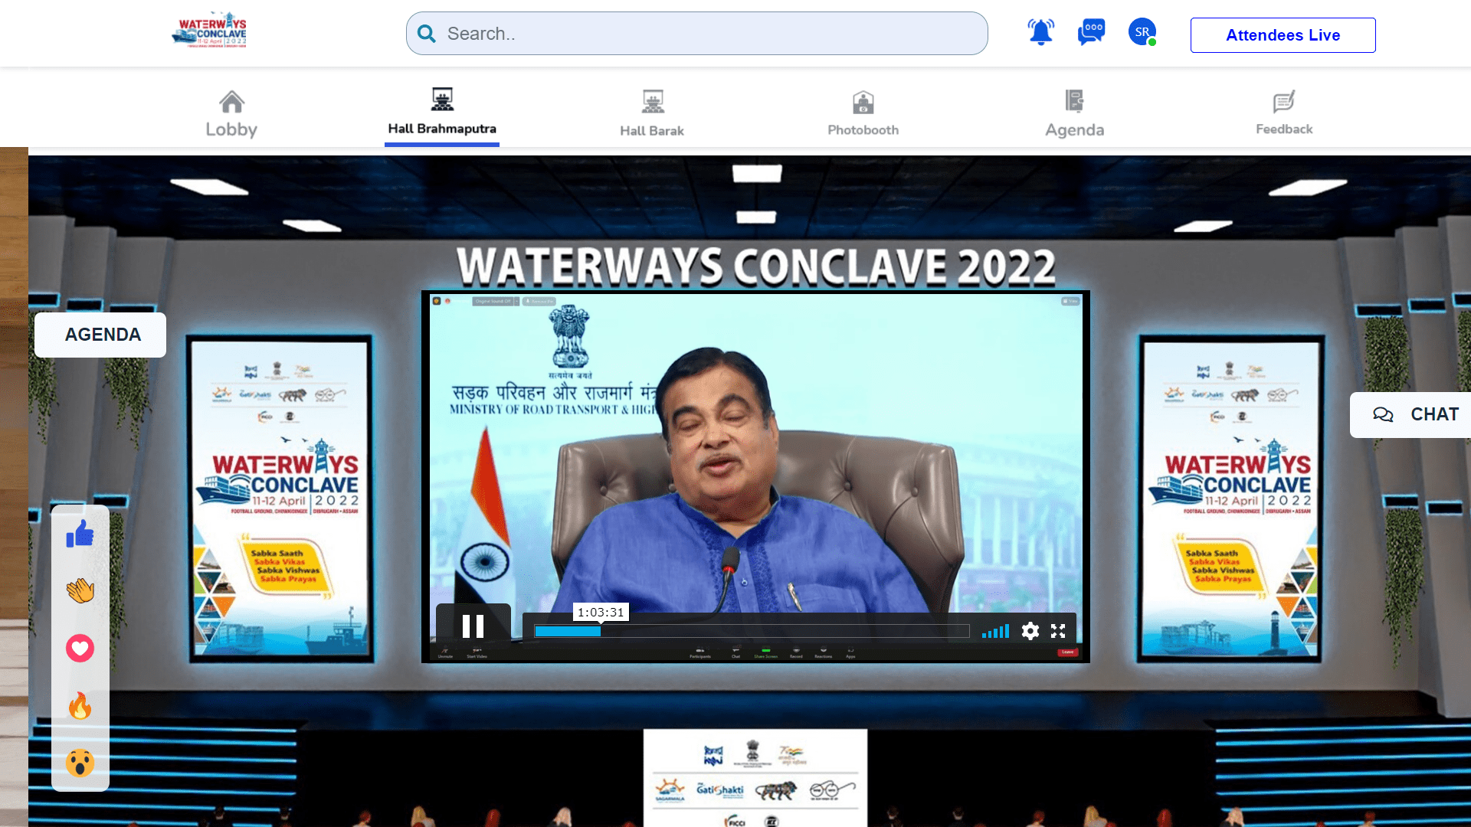The width and height of the screenshot is (1471, 827).
Task: Click the video progress bar
Action: [x=752, y=631]
